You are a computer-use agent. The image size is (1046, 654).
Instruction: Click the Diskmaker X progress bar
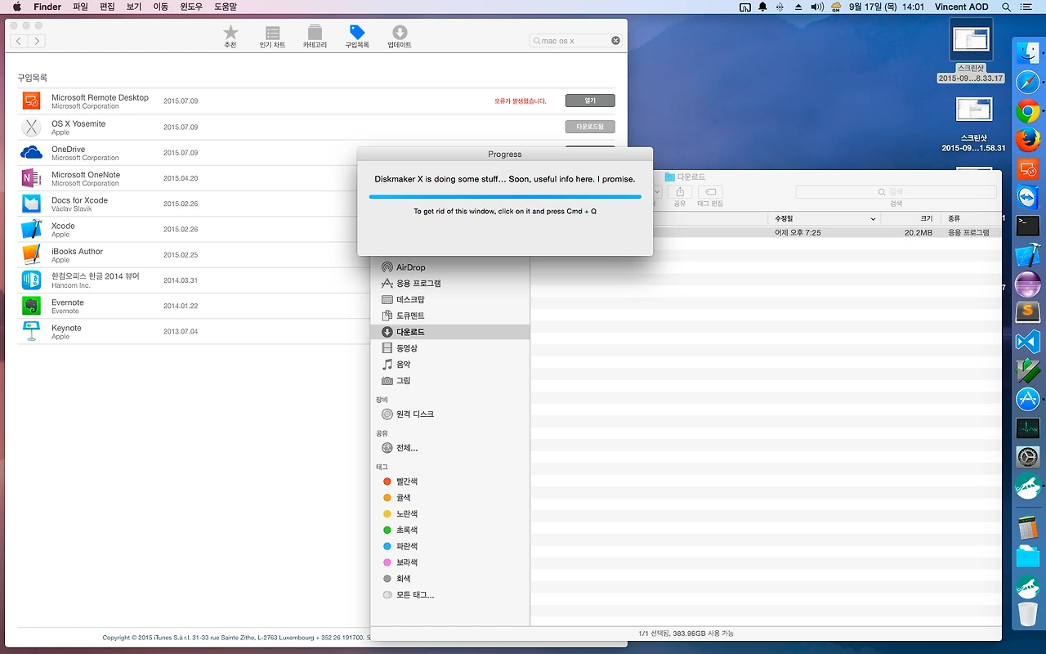(x=505, y=196)
